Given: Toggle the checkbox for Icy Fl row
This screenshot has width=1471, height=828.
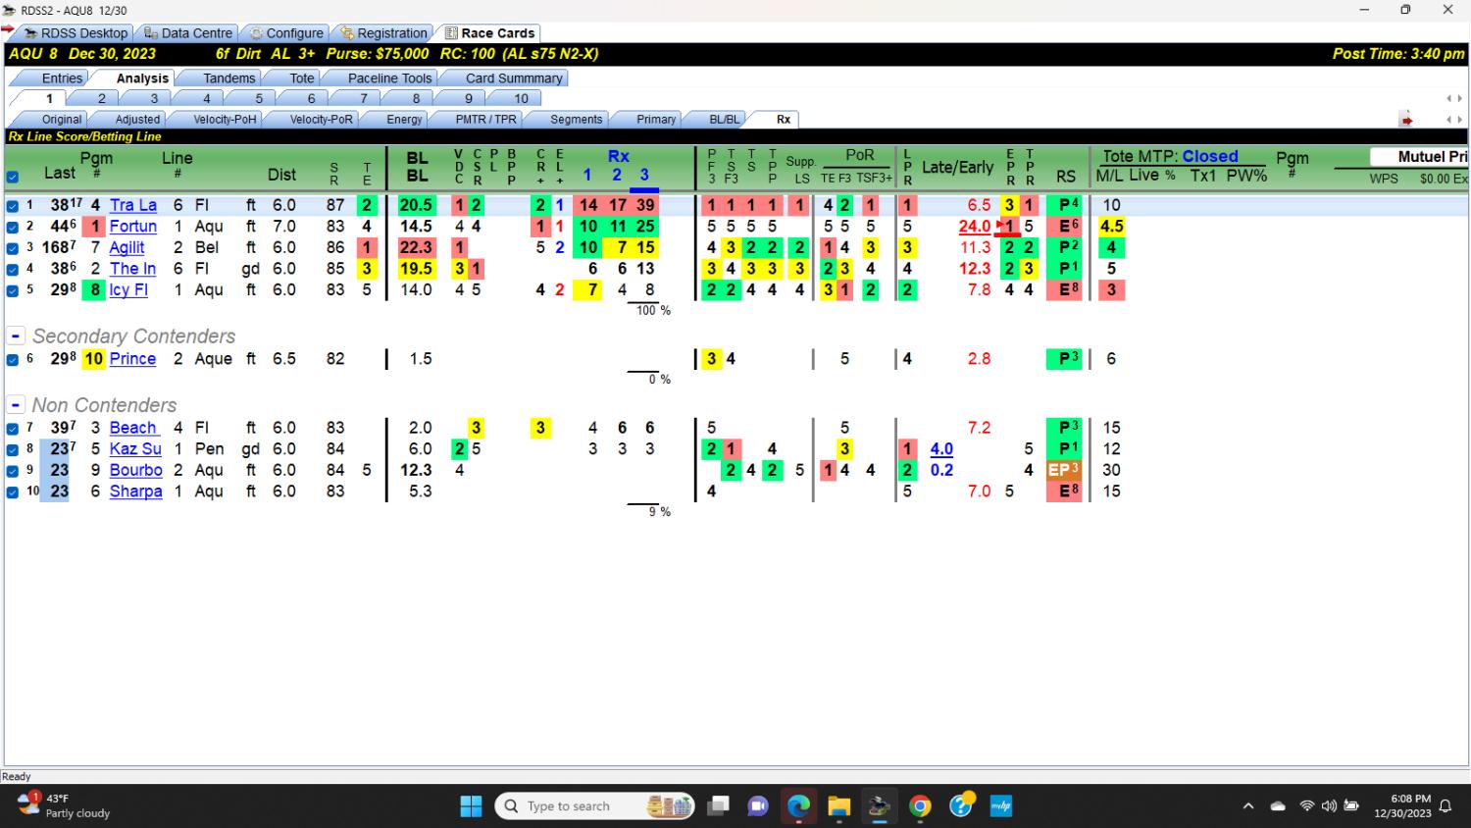Looking at the screenshot, I should (x=13, y=290).
